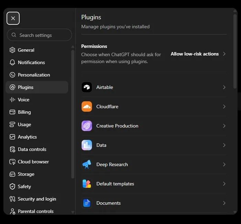Select Security and login
Screen dimensions: 241x224
coord(37,199)
